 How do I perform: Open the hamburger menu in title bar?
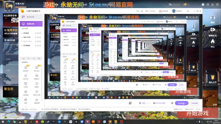pyautogui.click(x=188, y=11)
